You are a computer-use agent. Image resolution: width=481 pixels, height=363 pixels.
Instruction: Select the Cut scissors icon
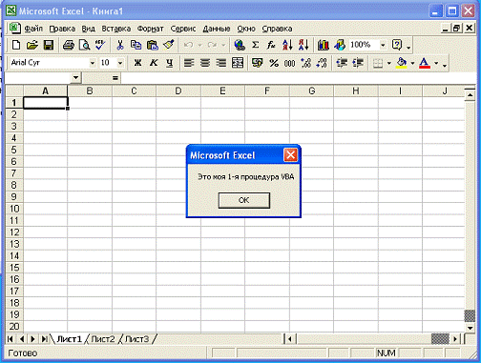pyautogui.click(x=120, y=45)
